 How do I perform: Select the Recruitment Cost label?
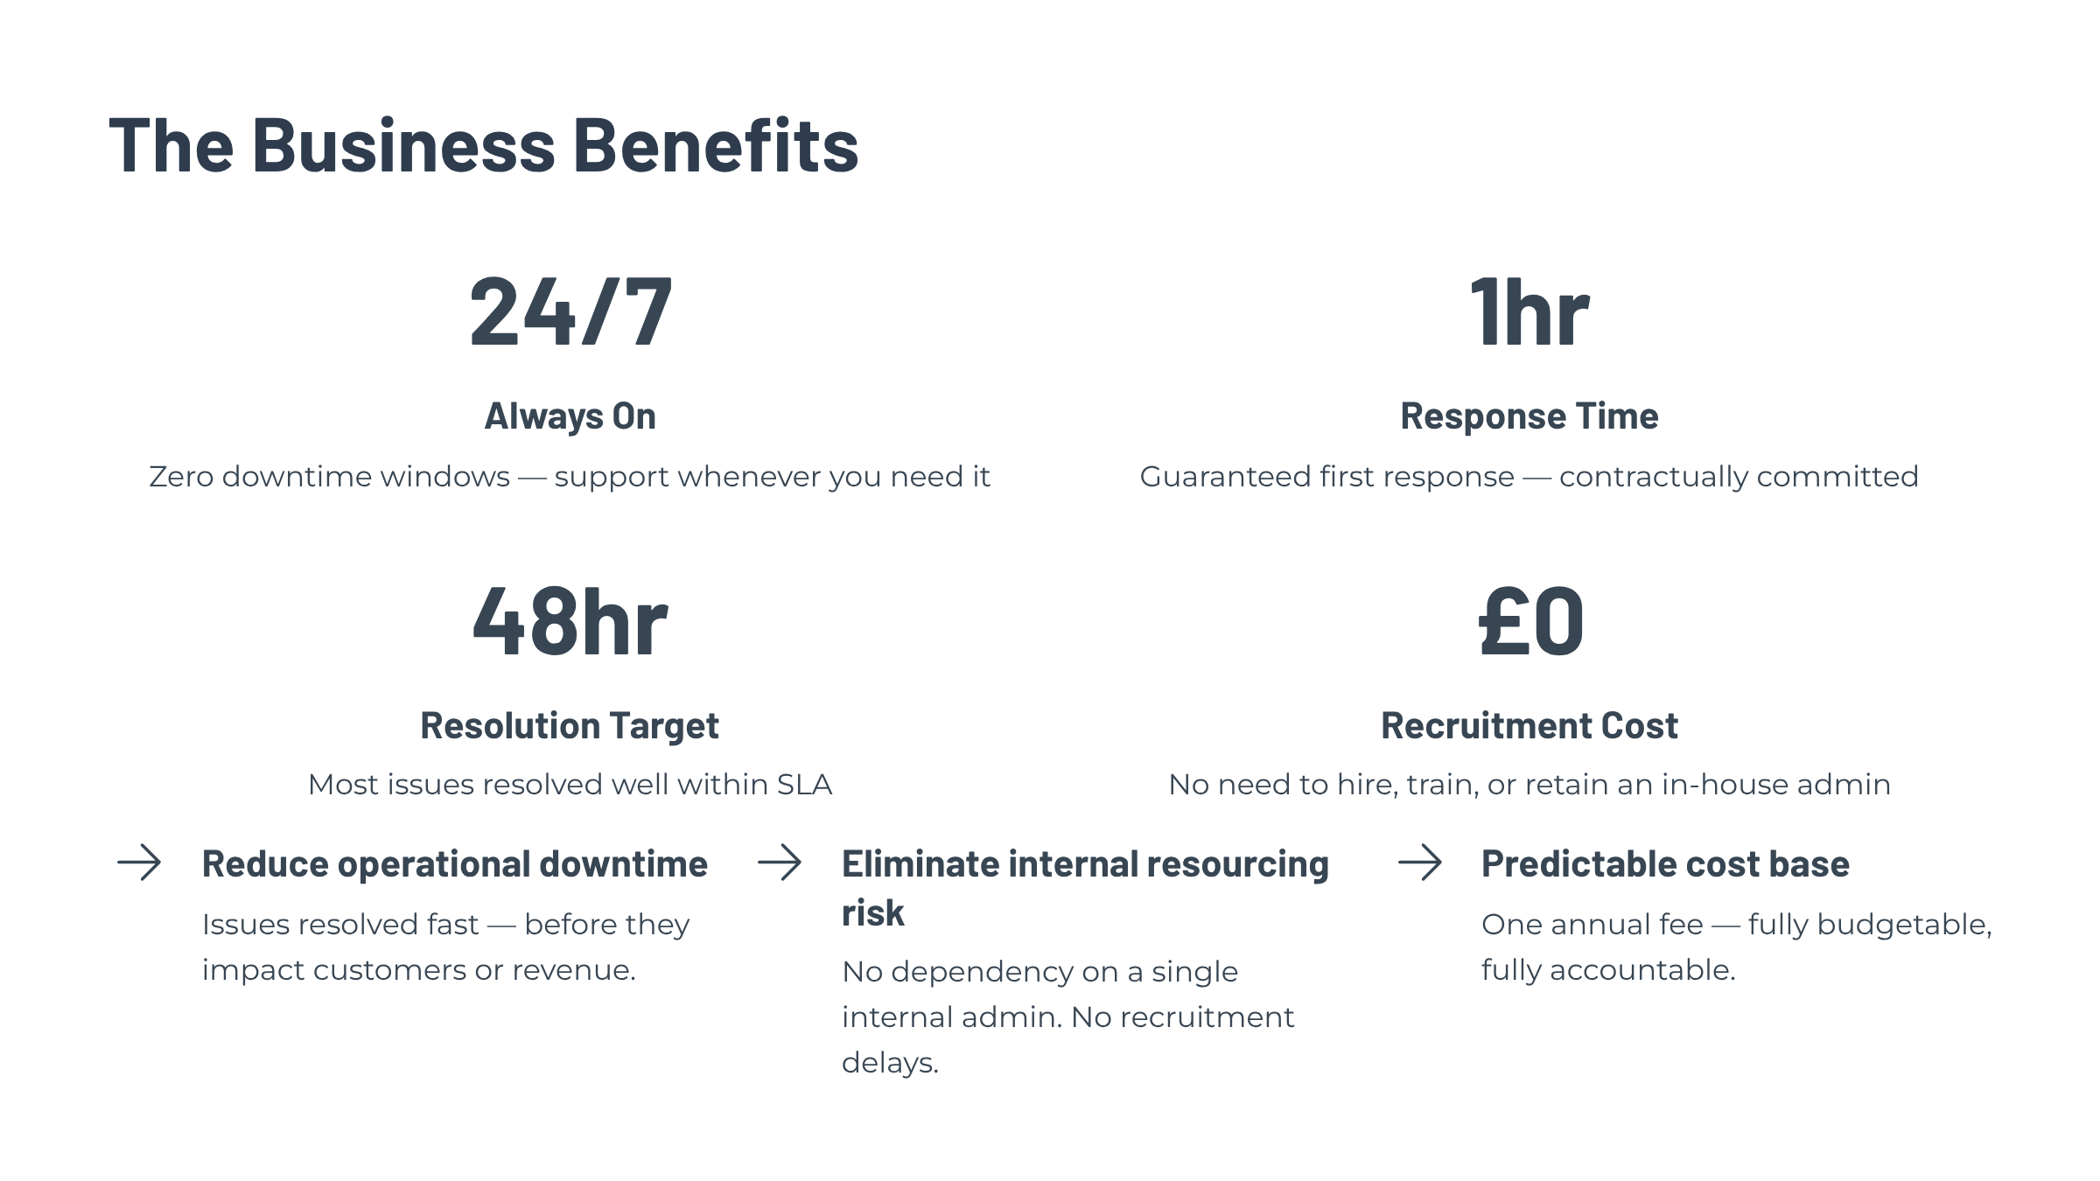[x=1529, y=726]
